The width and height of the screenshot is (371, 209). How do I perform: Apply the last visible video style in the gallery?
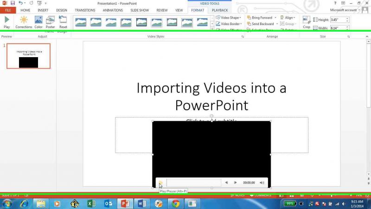[202, 22]
